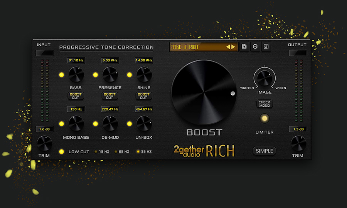
Task: Go to the previous preset with the left arrow
Action: [x=228, y=47]
